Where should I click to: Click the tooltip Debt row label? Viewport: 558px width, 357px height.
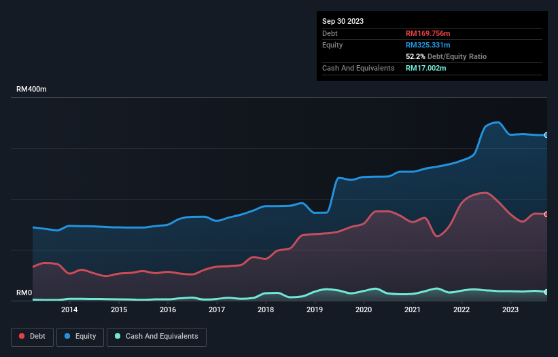pyautogui.click(x=330, y=33)
